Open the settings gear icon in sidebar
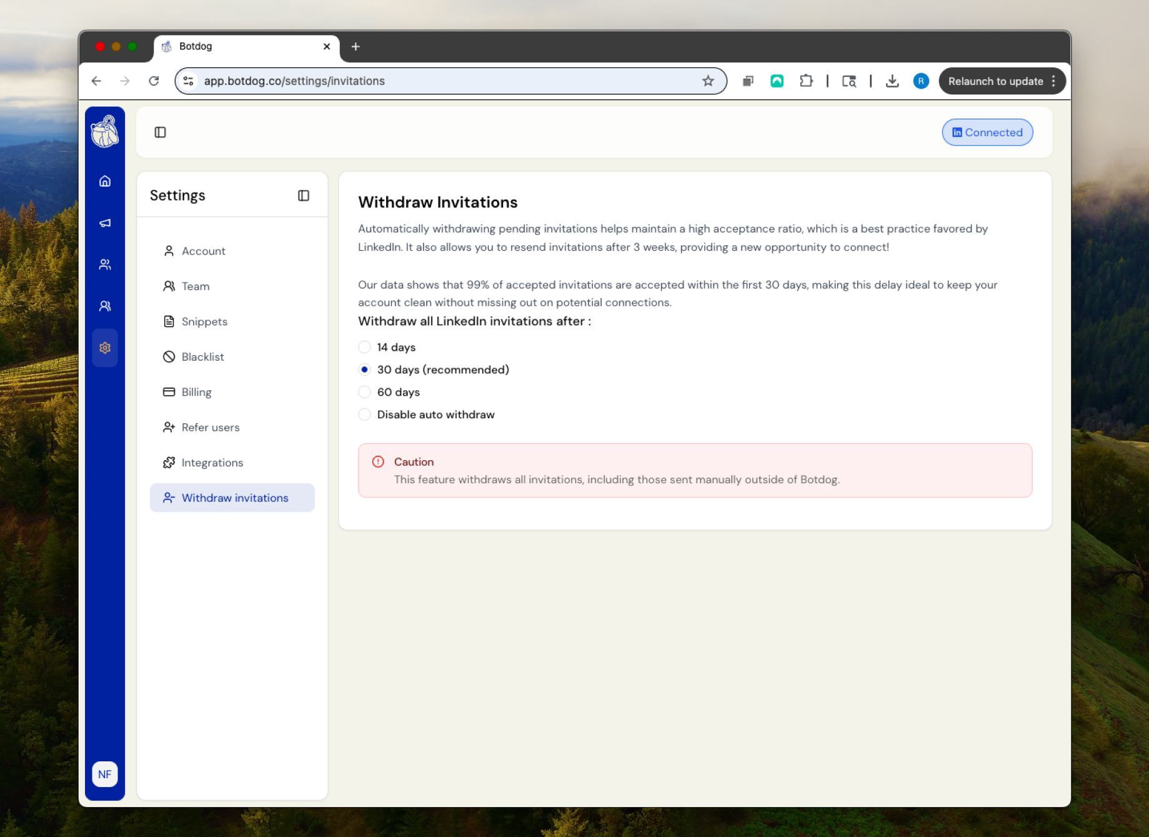This screenshot has width=1149, height=837. pos(105,348)
